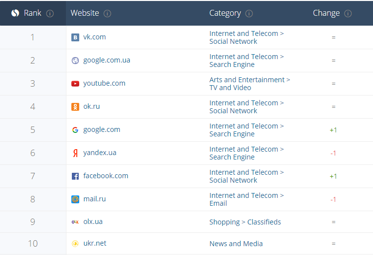The width and height of the screenshot is (373, 255).
Task: Open the facebook.com website link
Action: (105, 176)
